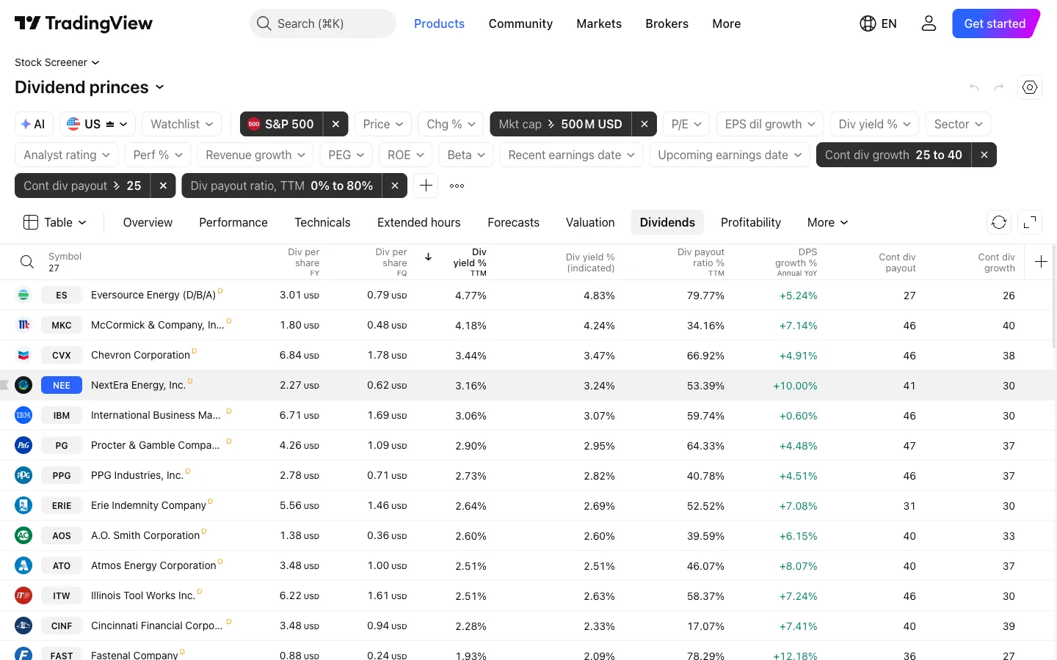Open the user profile icon
Screen dimensions: 1057x660
(929, 23)
